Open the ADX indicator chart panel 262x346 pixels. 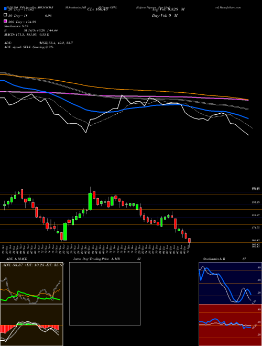tap(31, 283)
